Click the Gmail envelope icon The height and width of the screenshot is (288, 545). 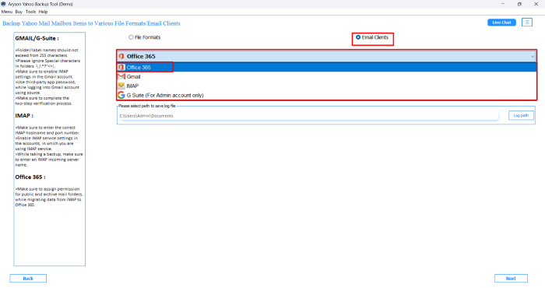121,76
